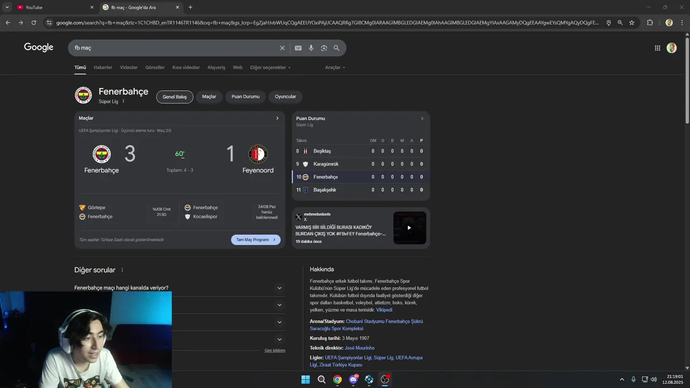Click the Google logo
Screen dimensions: 690x388
38,47
